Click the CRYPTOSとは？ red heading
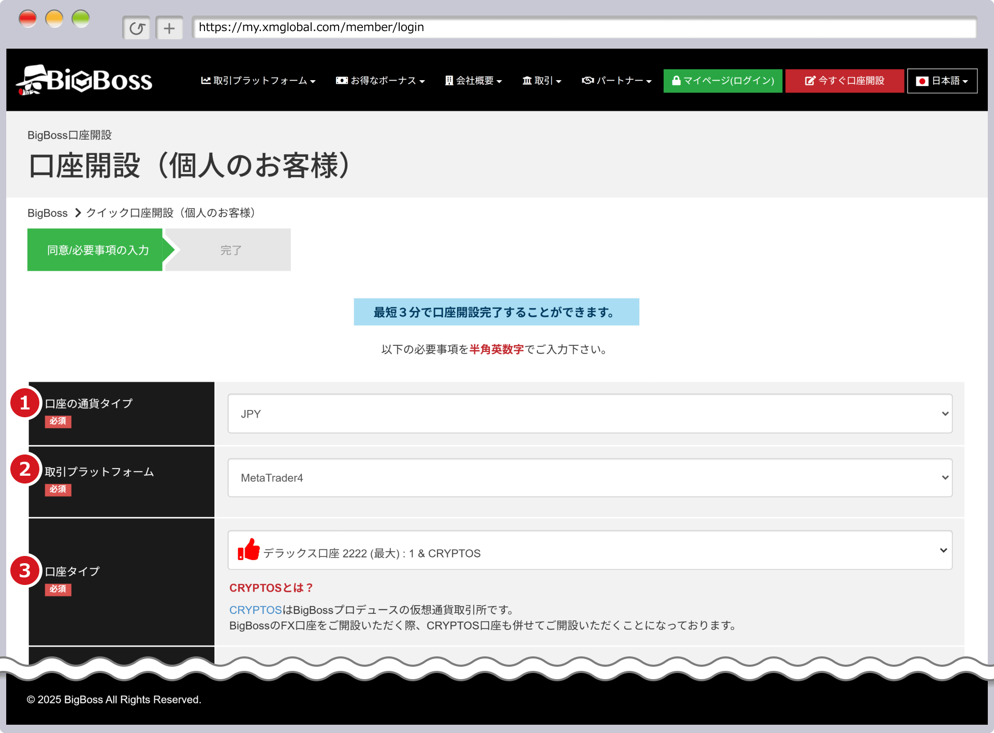994x733 pixels. pos(271,588)
